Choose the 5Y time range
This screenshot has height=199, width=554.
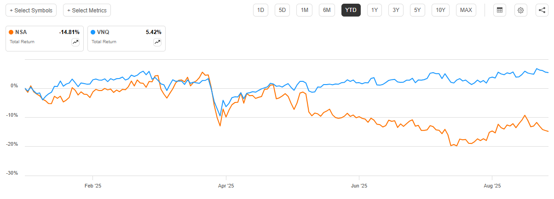417,10
